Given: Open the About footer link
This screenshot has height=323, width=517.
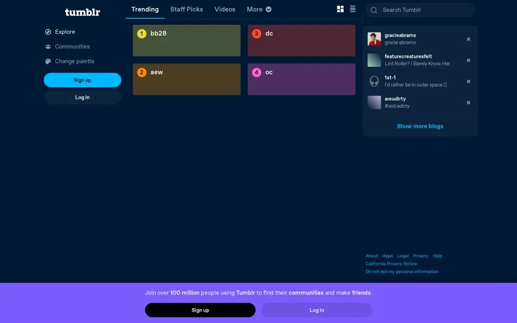Looking at the screenshot, I should [x=372, y=256].
